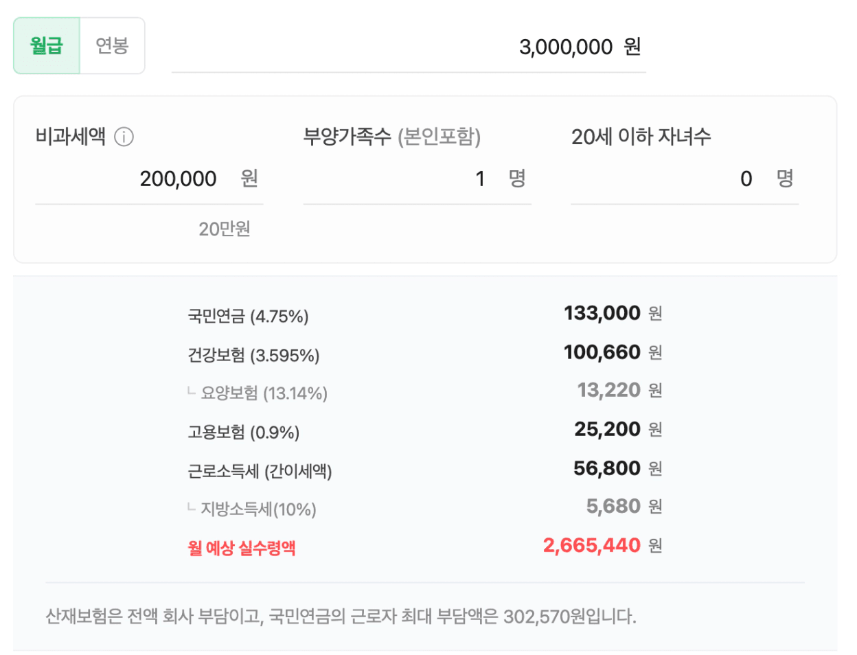This screenshot has height=655, width=857.
Task: Click the 56,800 원 income tax amount
Action: tap(617, 468)
